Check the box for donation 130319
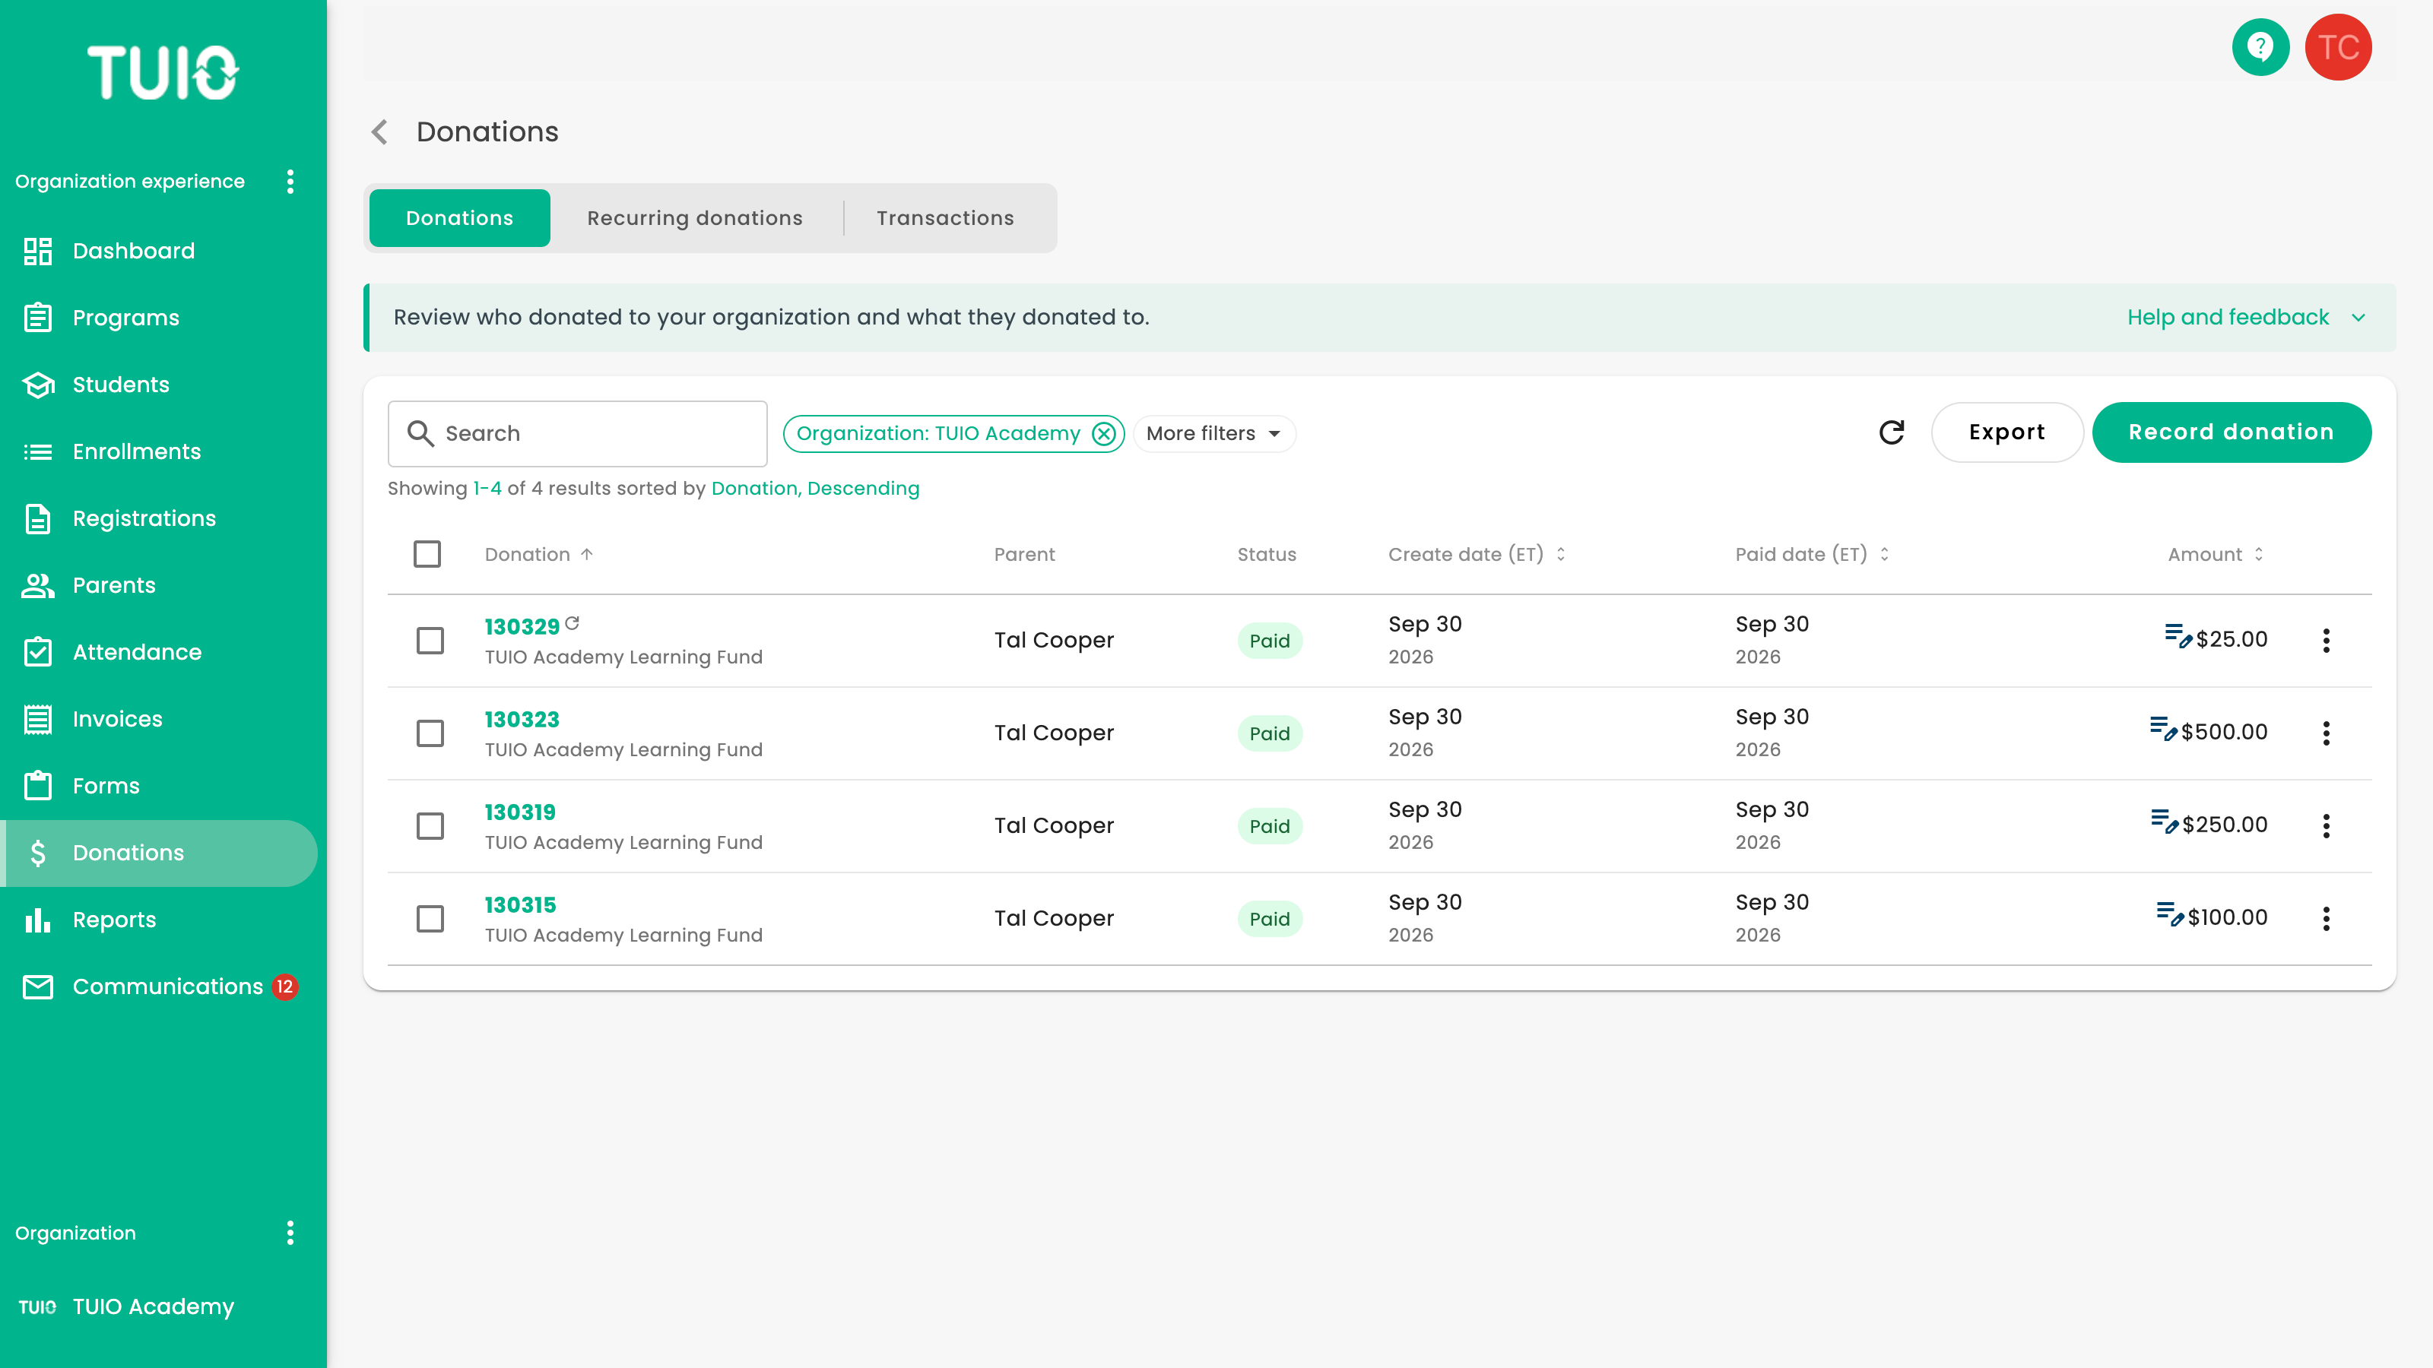Image resolution: width=2433 pixels, height=1368 pixels. pos(430,825)
